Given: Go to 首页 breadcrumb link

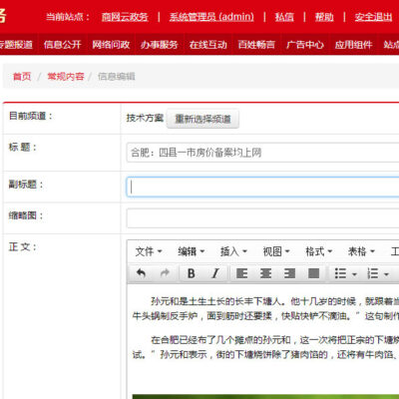Looking at the screenshot, I should click(22, 77).
